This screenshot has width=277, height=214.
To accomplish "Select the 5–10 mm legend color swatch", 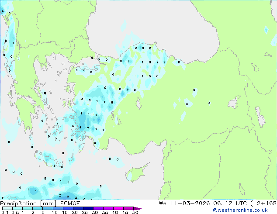I will [x=48, y=208].
